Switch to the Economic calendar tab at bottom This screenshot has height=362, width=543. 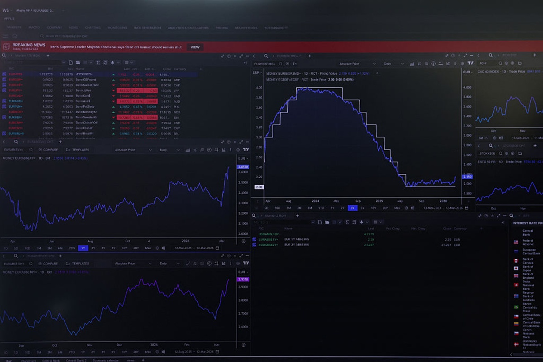(106, 361)
